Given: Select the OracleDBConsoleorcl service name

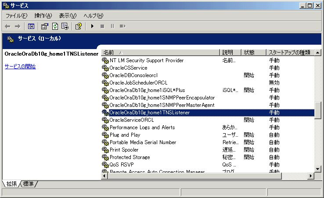Looking at the screenshot, I should (133, 75).
